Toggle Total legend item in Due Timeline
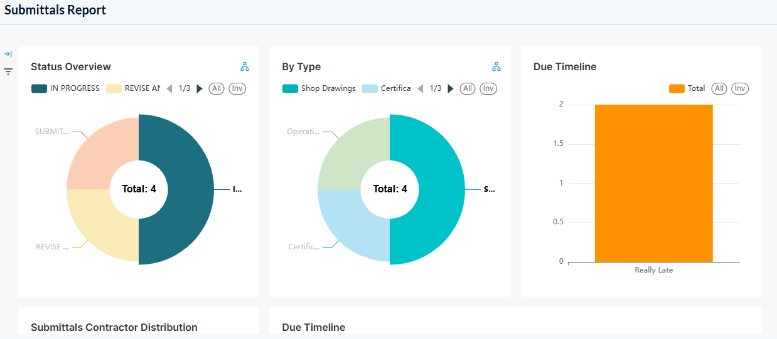The image size is (777, 339). coord(687,88)
